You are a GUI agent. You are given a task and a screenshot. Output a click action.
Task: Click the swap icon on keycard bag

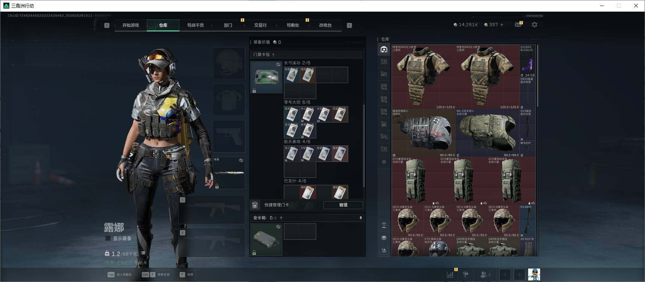[278, 64]
